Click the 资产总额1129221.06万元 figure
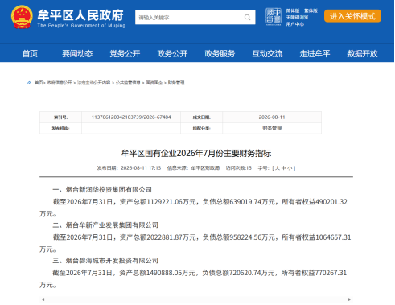The width and height of the screenshot is (395, 305). [x=158, y=202]
